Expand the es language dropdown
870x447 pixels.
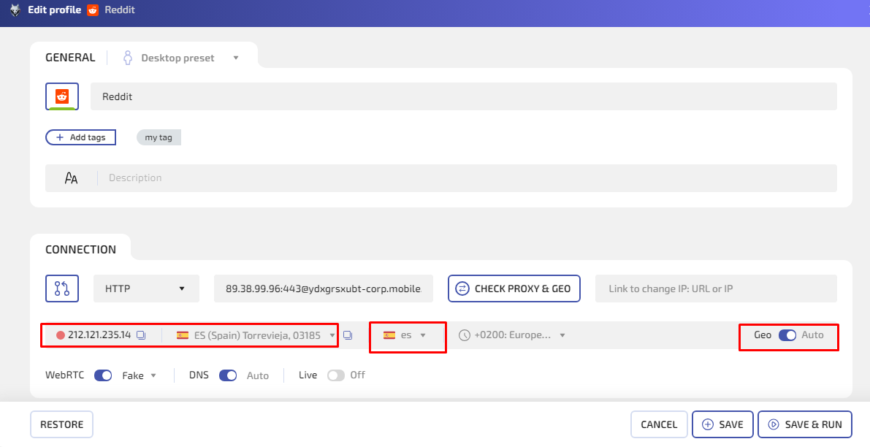click(x=422, y=335)
